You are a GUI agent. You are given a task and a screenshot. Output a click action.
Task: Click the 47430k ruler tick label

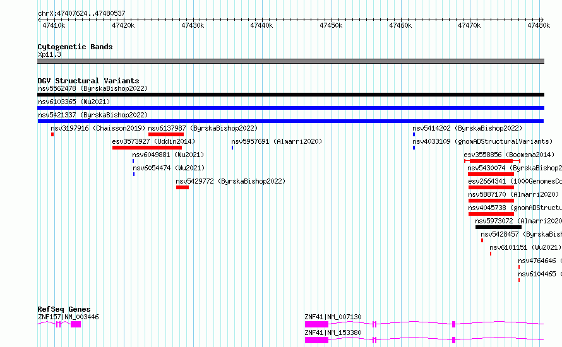tap(193, 26)
